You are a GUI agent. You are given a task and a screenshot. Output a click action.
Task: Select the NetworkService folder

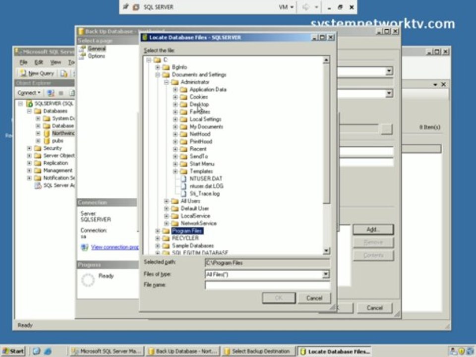[199, 224]
